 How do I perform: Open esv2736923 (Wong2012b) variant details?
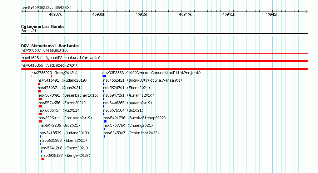pos(54,73)
